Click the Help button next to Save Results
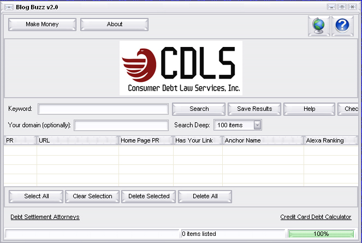Image resolution: width=362 pixels, height=243 pixels. 309,109
